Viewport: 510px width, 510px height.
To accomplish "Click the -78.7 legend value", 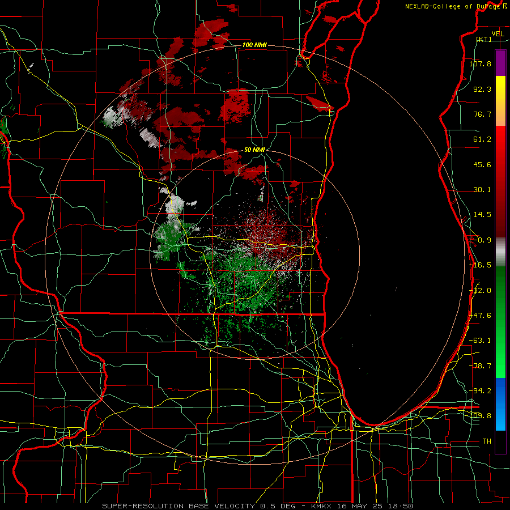I will 480,366.
